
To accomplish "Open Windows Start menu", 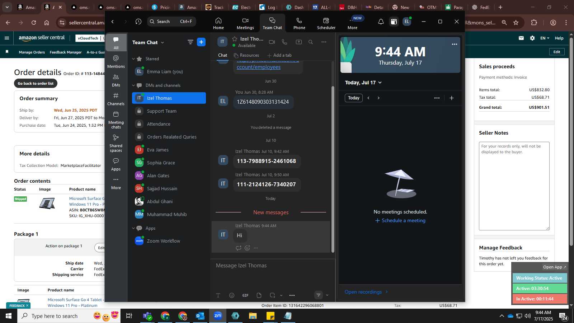I will coord(9,316).
